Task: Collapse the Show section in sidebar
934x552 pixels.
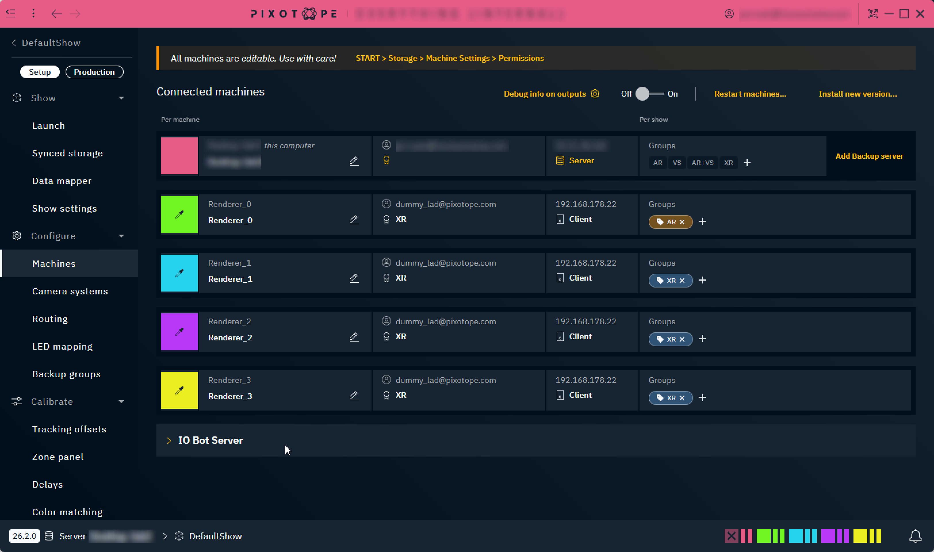Action: click(x=121, y=98)
